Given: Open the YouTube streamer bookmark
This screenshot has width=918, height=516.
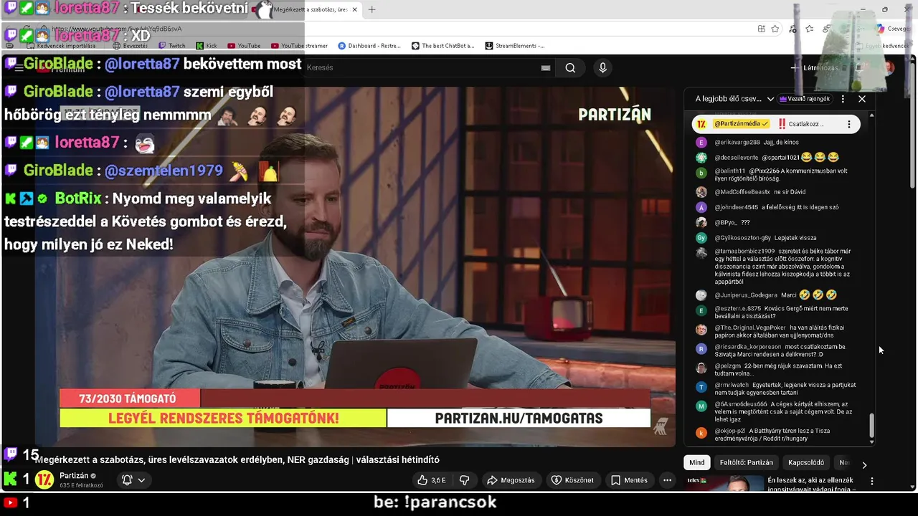Looking at the screenshot, I should [x=299, y=46].
